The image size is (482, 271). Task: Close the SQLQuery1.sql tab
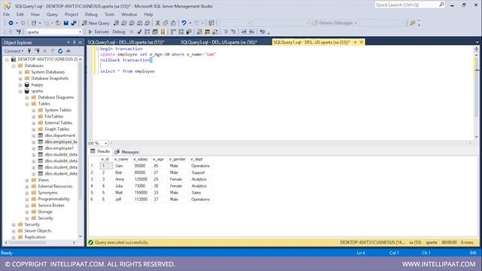(x=361, y=42)
